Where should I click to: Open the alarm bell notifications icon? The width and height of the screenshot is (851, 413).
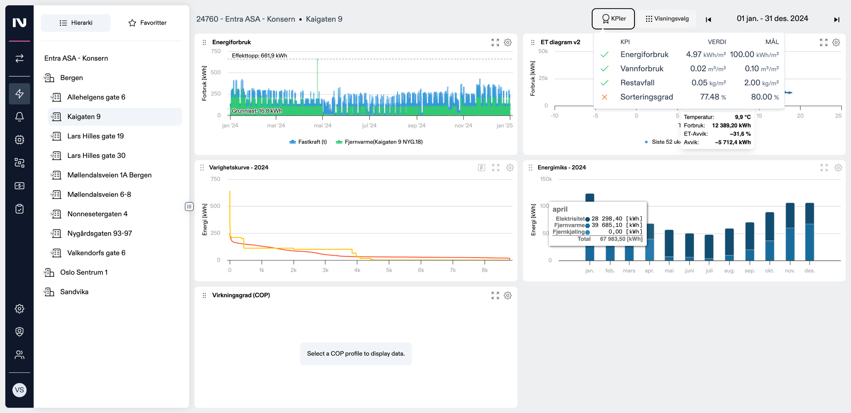point(19,116)
